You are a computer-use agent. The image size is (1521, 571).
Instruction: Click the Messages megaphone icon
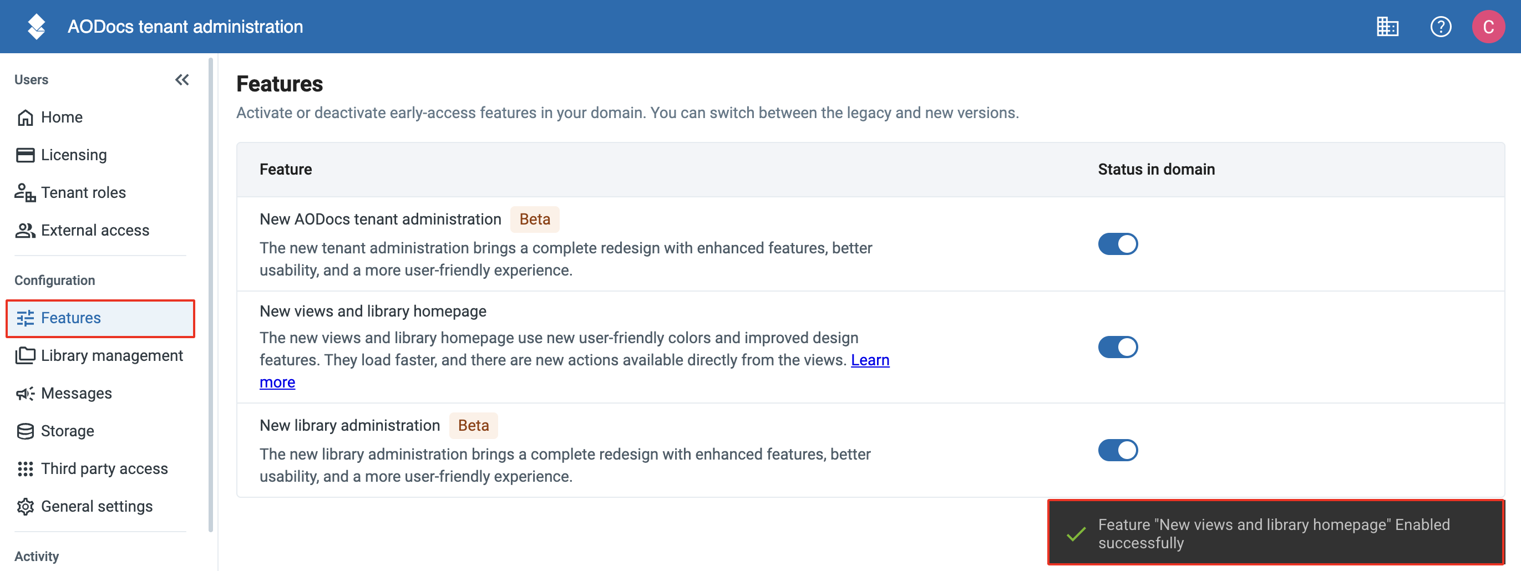pyautogui.click(x=26, y=394)
